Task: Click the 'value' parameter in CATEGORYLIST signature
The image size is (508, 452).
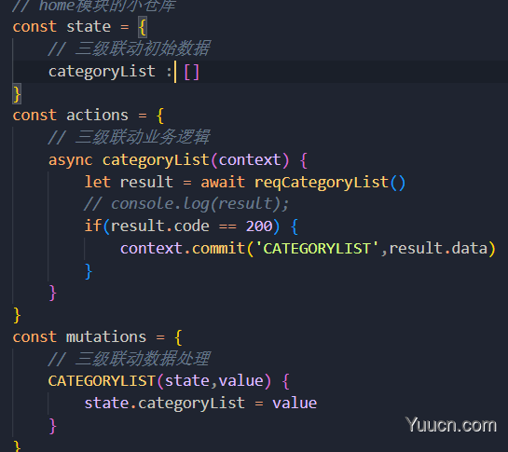Action: coord(241,381)
